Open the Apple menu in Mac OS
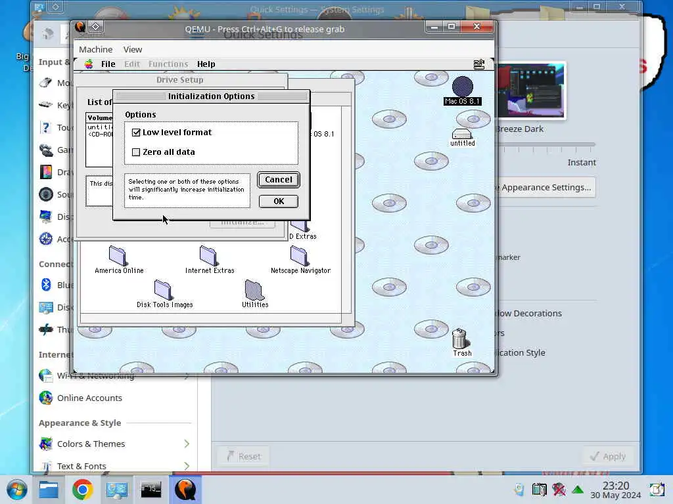673x504 pixels. pyautogui.click(x=89, y=64)
